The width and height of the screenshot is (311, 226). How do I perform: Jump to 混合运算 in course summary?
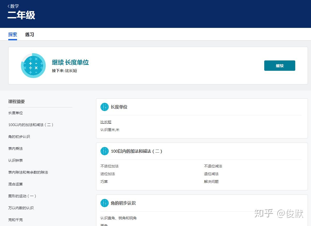click(15, 184)
